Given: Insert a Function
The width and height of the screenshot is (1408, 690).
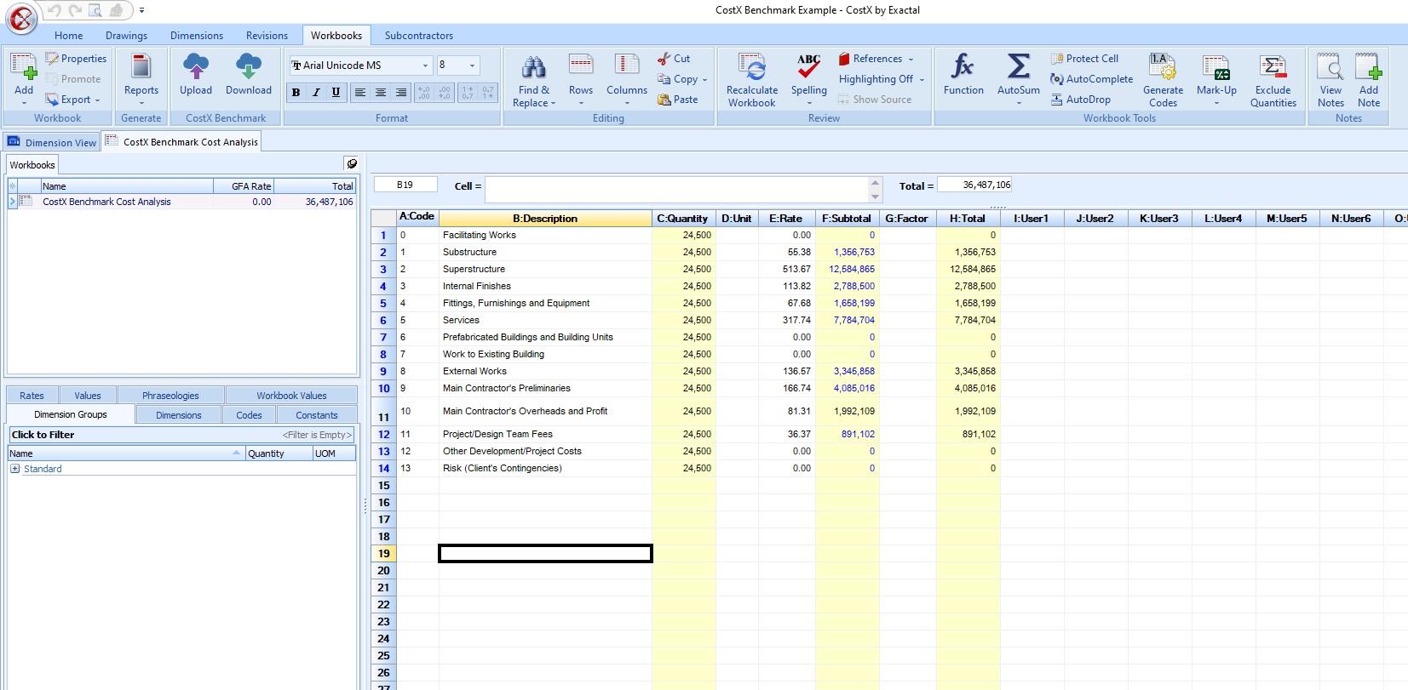Looking at the screenshot, I should click(x=963, y=75).
